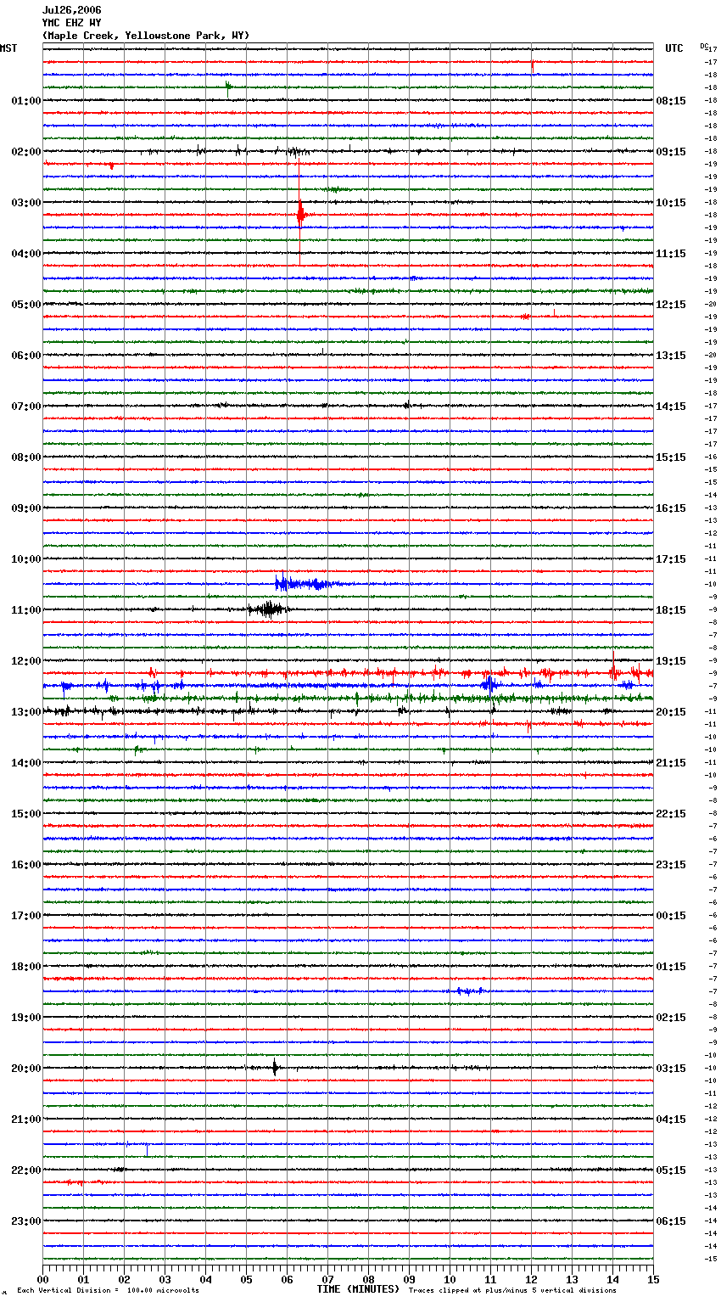This screenshot has width=721, height=1302.
Task: Click the 06:00 MST time label
Action: 26,356
